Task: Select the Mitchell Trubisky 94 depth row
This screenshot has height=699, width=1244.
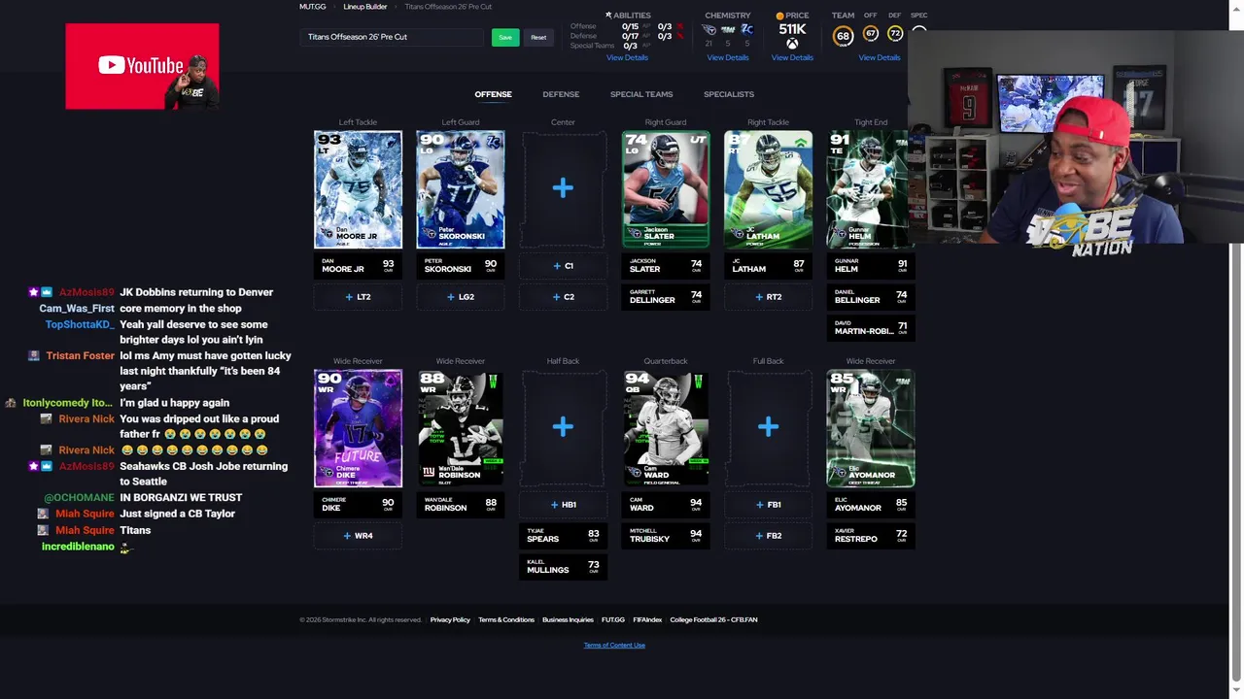Action: coord(666,535)
